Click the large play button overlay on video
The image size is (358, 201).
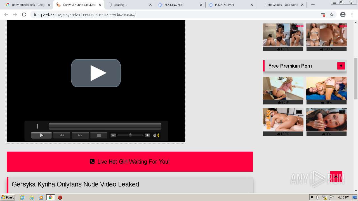(x=96, y=73)
